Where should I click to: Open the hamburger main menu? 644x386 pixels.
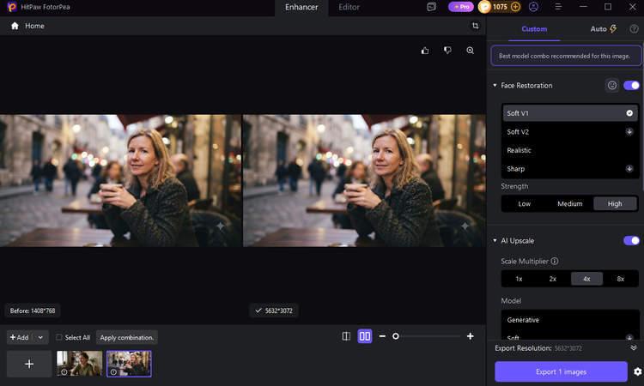point(558,7)
